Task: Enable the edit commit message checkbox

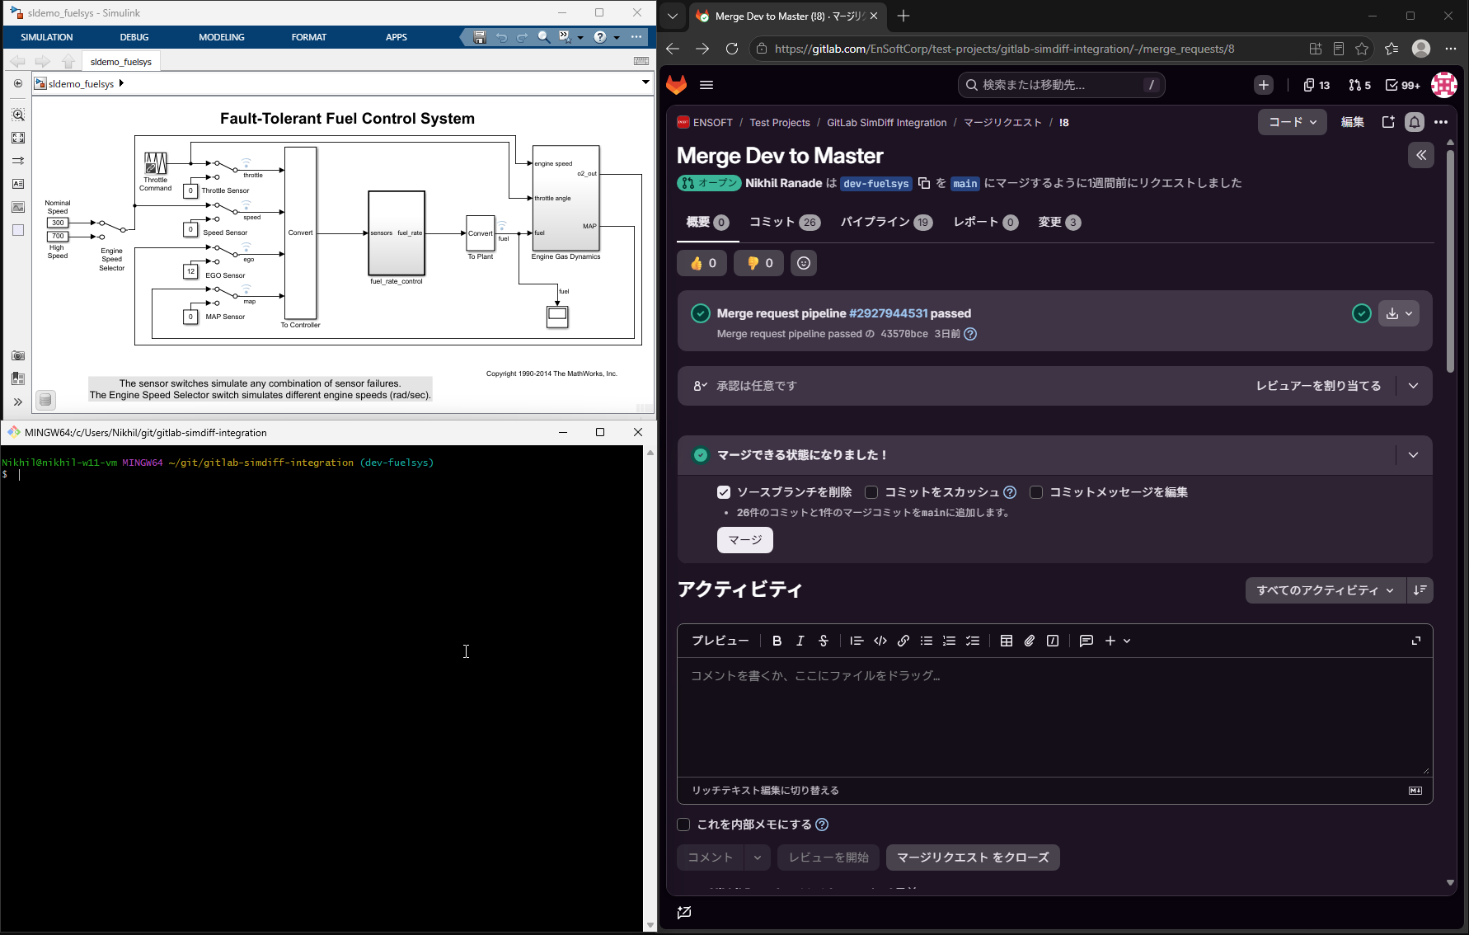Action: click(1036, 492)
